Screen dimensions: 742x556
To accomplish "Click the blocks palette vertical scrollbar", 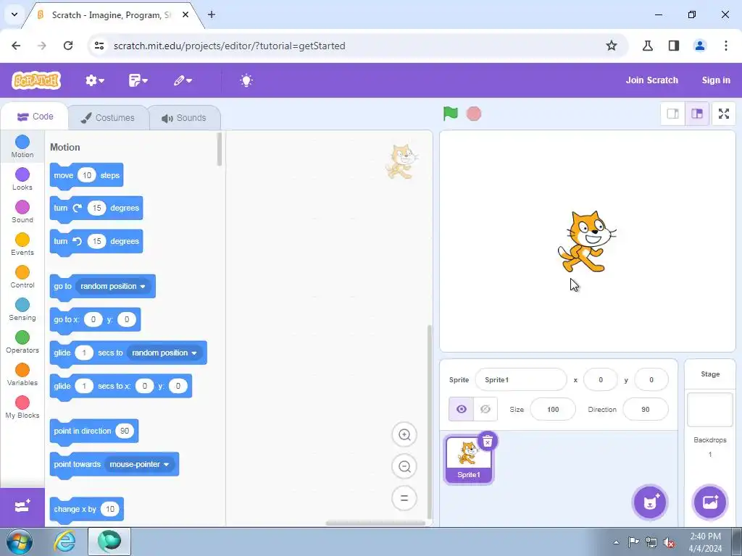I will point(219,149).
